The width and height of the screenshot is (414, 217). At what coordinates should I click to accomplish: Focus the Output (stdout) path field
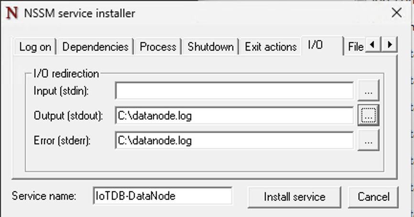coord(234,115)
